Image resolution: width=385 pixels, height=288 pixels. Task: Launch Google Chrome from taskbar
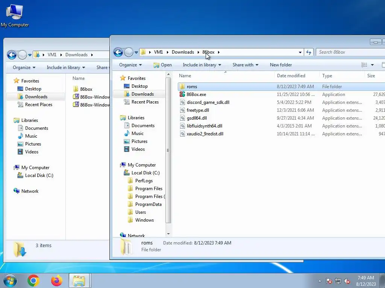pyautogui.click(x=33, y=280)
